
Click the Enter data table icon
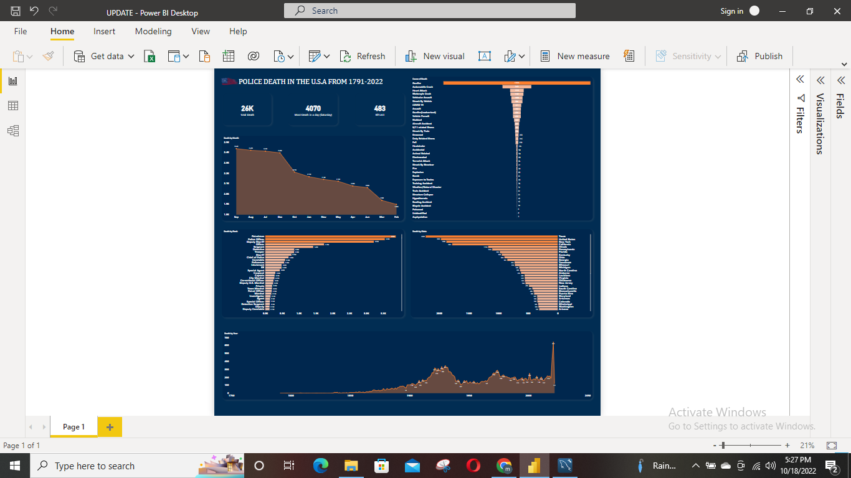(229, 56)
